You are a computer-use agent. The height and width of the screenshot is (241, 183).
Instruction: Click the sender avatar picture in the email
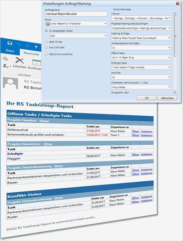11,83
